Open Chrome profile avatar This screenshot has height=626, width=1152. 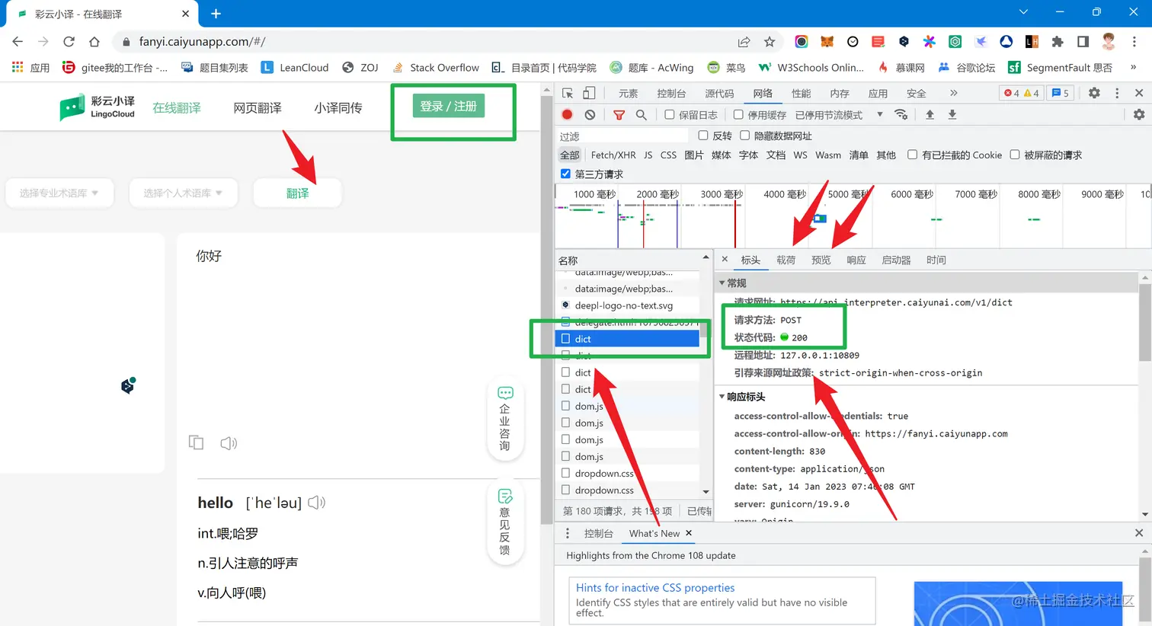coord(1109,42)
